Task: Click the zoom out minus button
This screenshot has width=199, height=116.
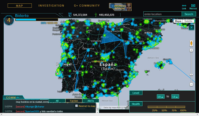Action: pos(191,84)
